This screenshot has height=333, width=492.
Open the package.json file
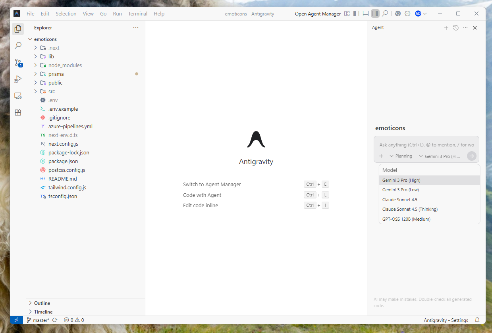63,161
